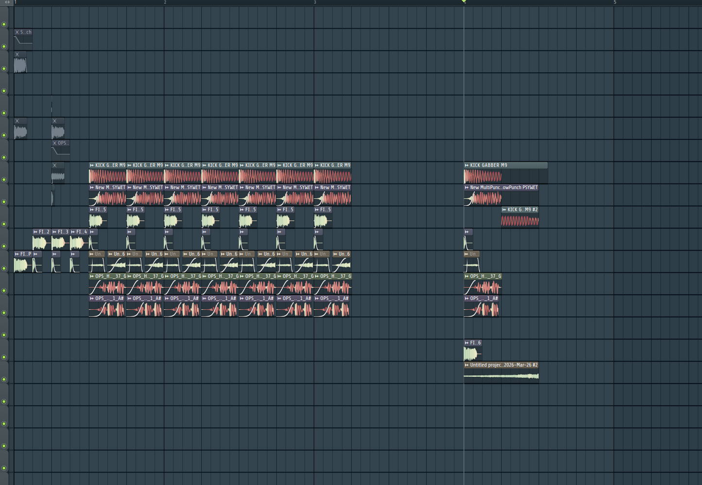
Task: Click the green playhead marker near bar 4
Action: [x=463, y=2]
